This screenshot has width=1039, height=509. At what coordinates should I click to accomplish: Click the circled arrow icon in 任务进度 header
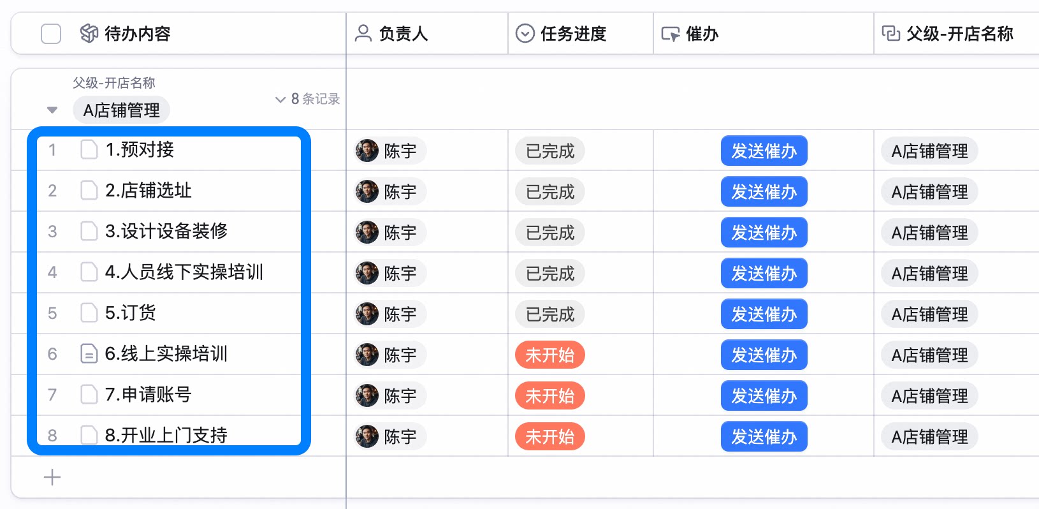(525, 33)
